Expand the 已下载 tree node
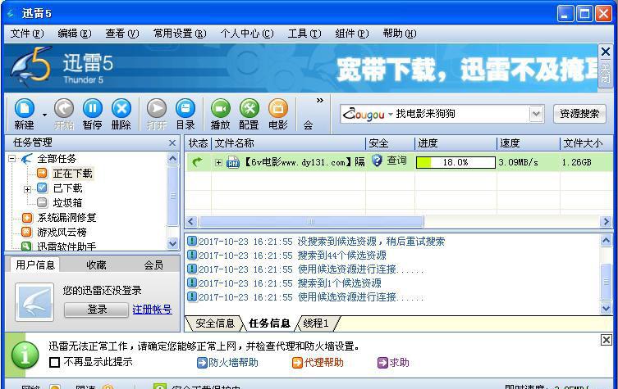The image size is (618, 389). [x=27, y=189]
